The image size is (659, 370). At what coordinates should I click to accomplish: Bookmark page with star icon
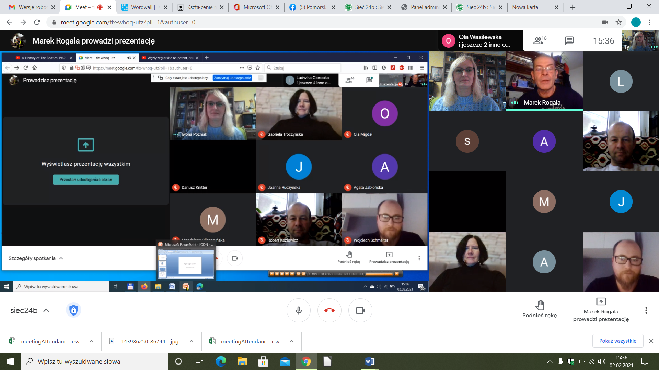point(618,22)
